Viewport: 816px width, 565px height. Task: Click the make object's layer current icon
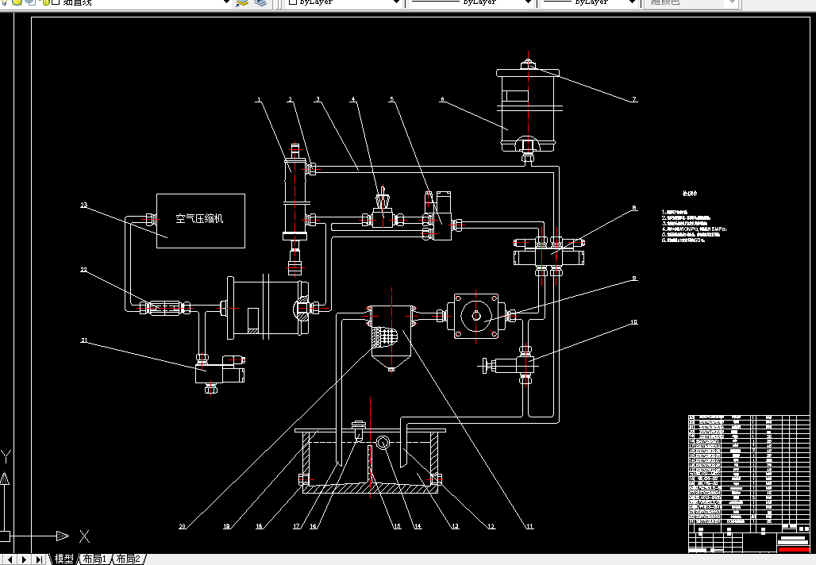(x=242, y=2)
